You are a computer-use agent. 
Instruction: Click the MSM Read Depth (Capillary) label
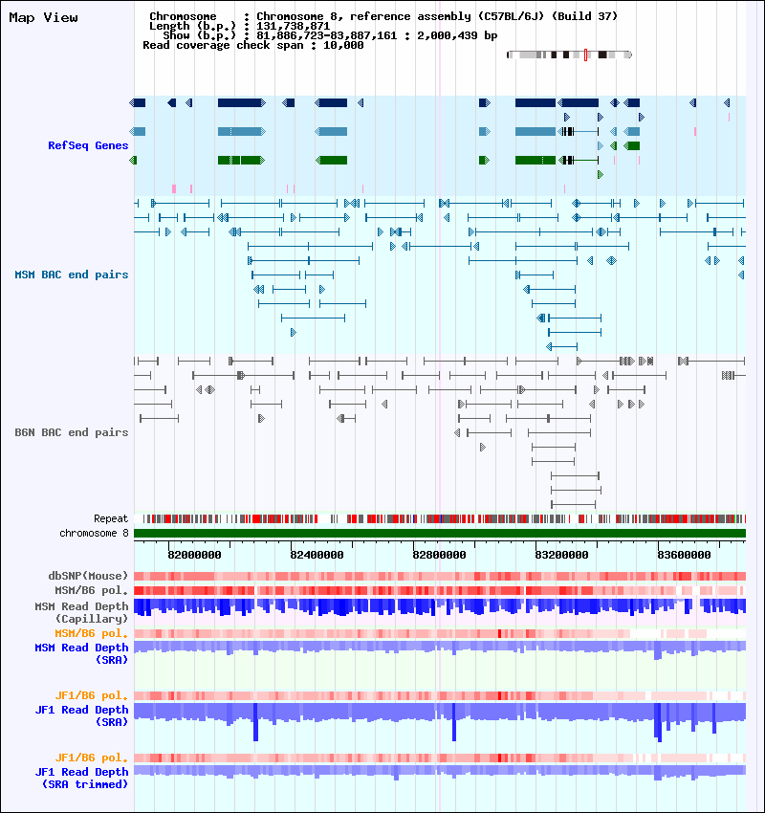click(x=81, y=612)
